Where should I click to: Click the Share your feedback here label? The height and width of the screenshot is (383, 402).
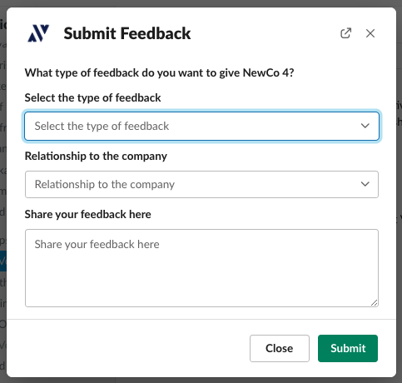88,215
